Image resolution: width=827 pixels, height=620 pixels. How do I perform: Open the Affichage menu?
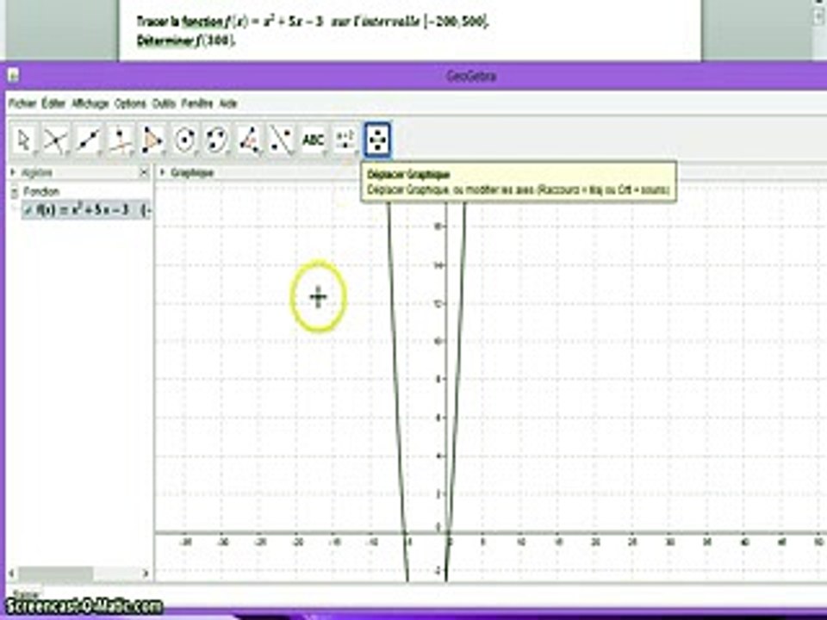point(90,103)
